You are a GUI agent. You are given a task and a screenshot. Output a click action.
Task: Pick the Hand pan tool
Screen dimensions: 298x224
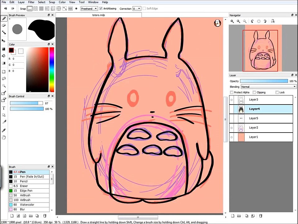click(4, 137)
